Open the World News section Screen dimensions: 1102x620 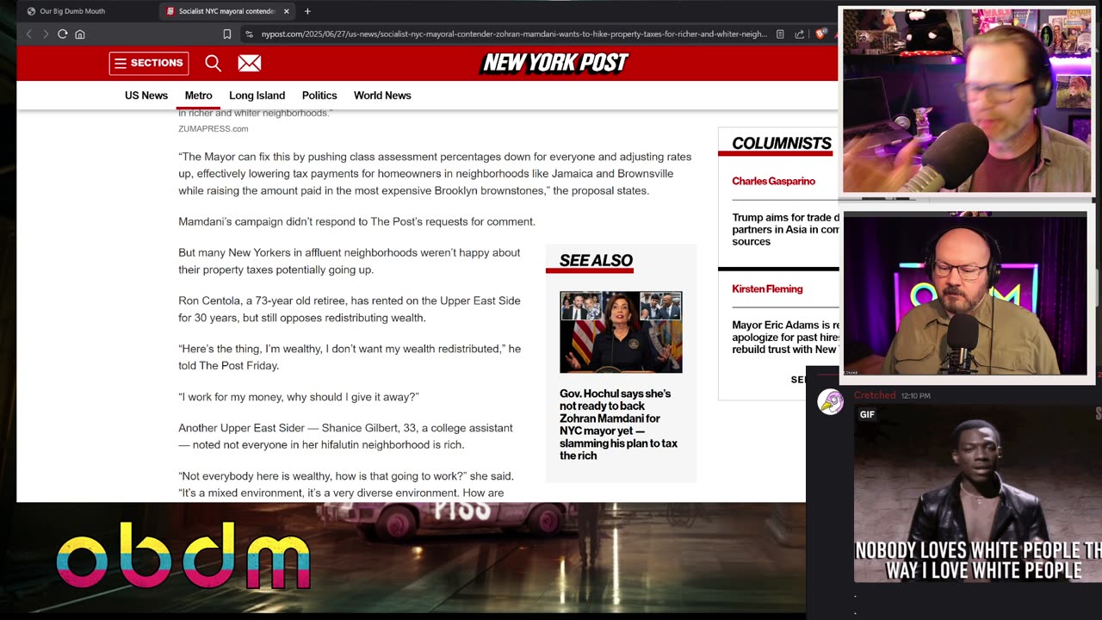382,96
